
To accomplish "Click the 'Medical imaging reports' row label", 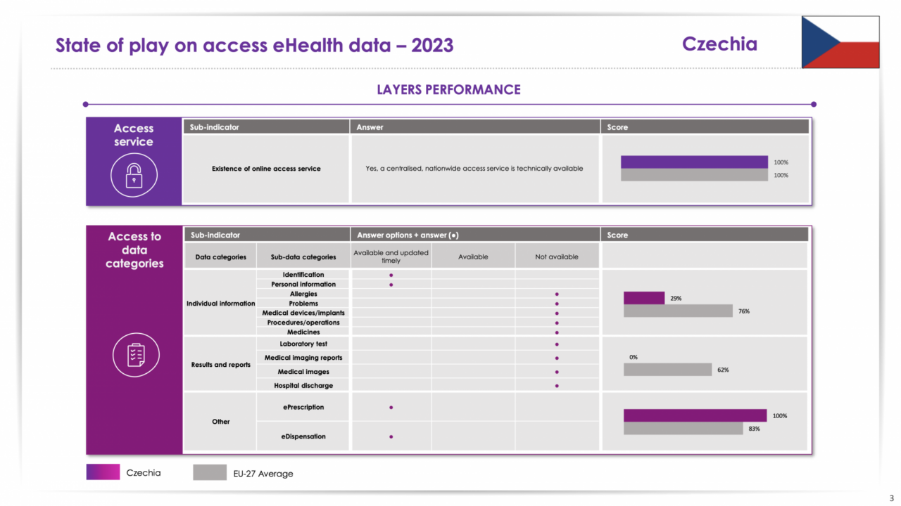I will [x=303, y=358].
